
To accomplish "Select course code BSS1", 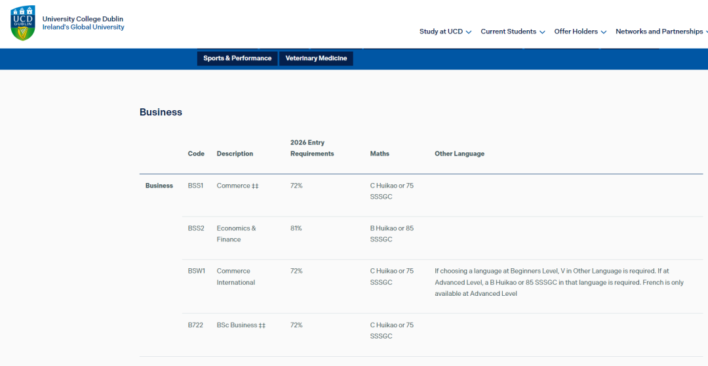I will click(x=196, y=186).
